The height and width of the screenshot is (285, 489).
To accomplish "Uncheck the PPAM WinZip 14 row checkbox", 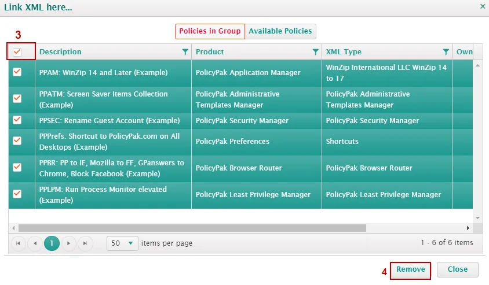I will click(17, 72).
